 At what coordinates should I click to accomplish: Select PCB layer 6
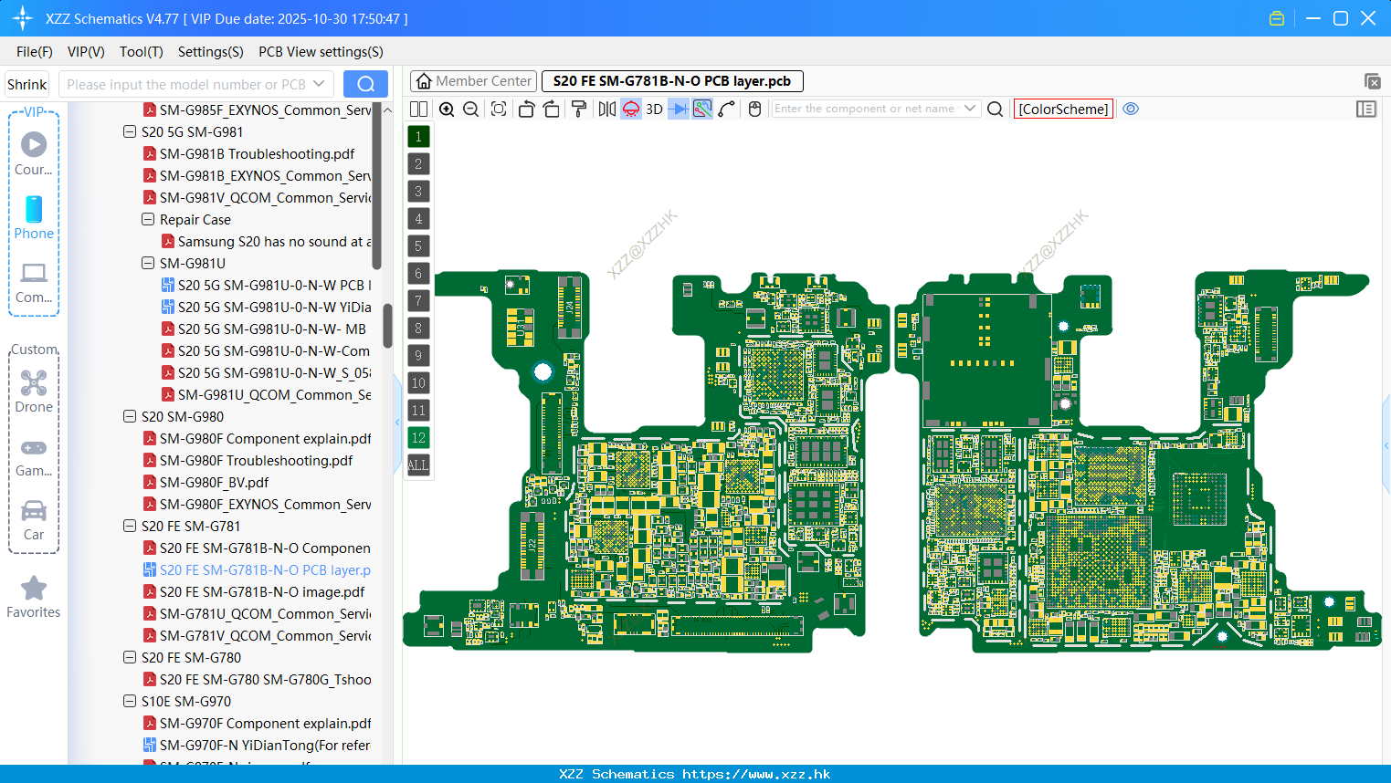pos(418,274)
